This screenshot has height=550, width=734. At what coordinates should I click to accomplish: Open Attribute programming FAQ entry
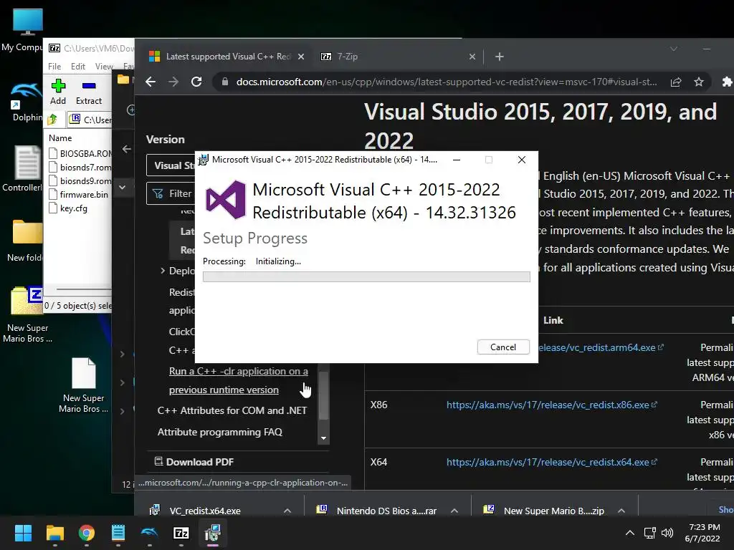coord(219,432)
